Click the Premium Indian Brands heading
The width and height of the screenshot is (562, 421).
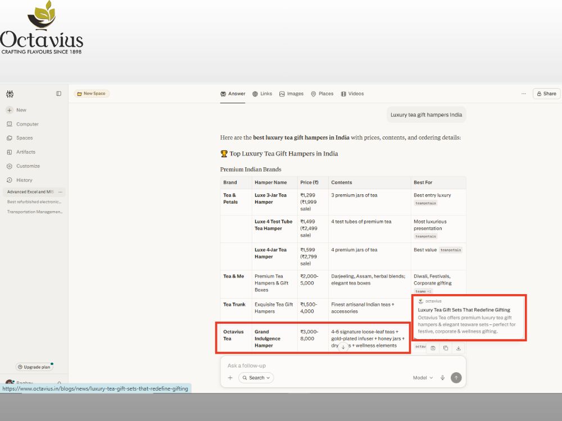click(x=251, y=170)
